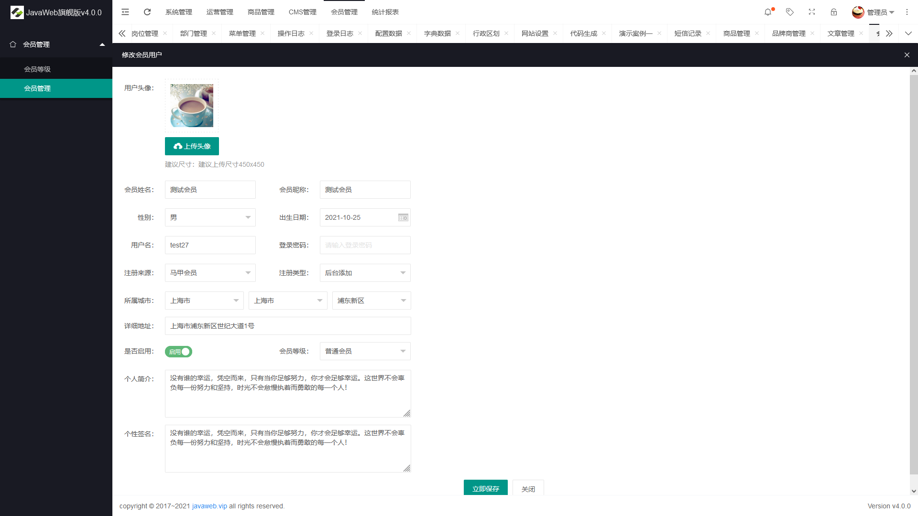Open the province dropdown showing 上海市
The width and height of the screenshot is (918, 516).
pyautogui.click(x=204, y=301)
